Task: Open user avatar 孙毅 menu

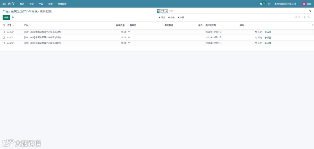Action: click(307, 4)
